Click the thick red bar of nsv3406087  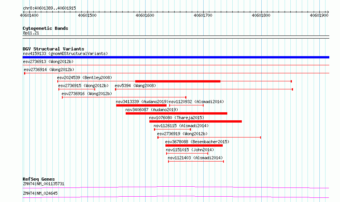tap(176, 113)
